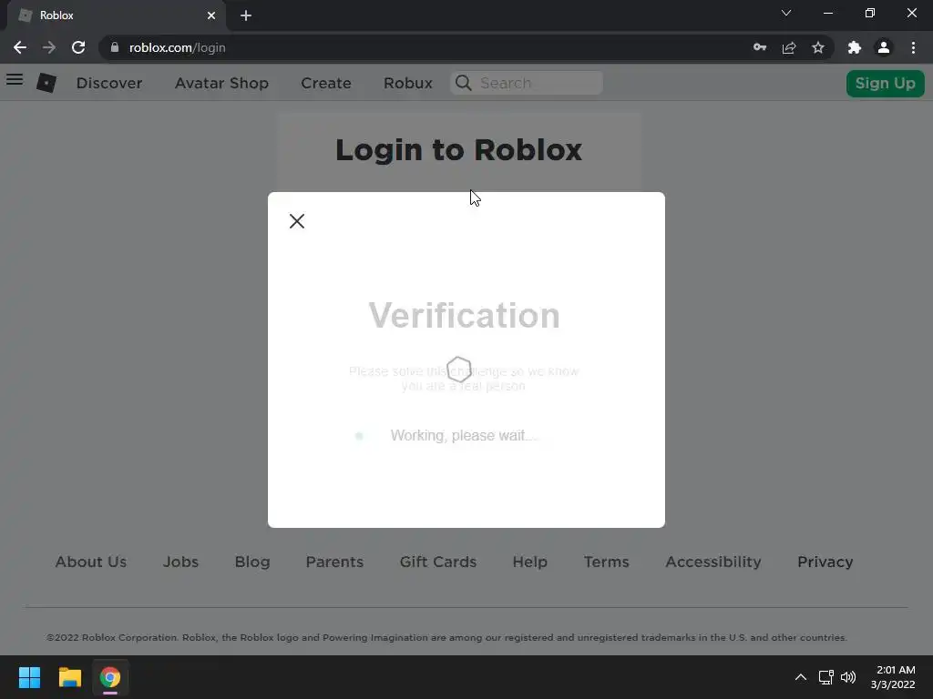Open the Discover page

(109, 83)
